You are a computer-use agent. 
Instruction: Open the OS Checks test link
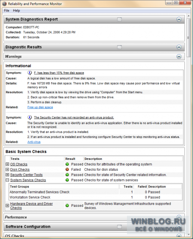(19, 164)
